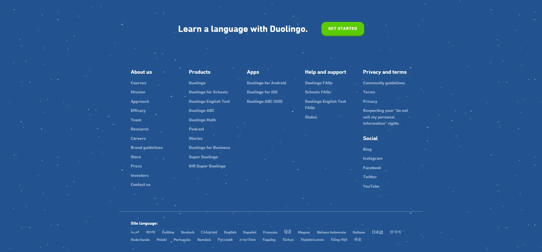
Task: Switch site language to Ελληνικά
Action: (x=209, y=232)
